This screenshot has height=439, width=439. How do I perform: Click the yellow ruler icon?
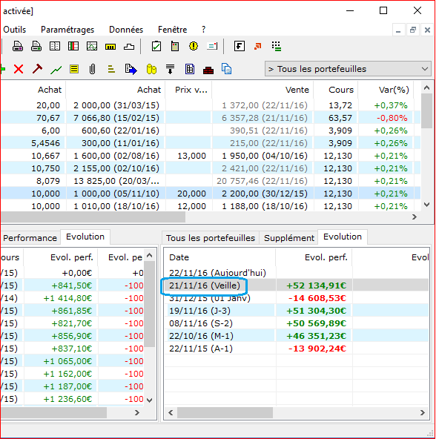(110, 47)
